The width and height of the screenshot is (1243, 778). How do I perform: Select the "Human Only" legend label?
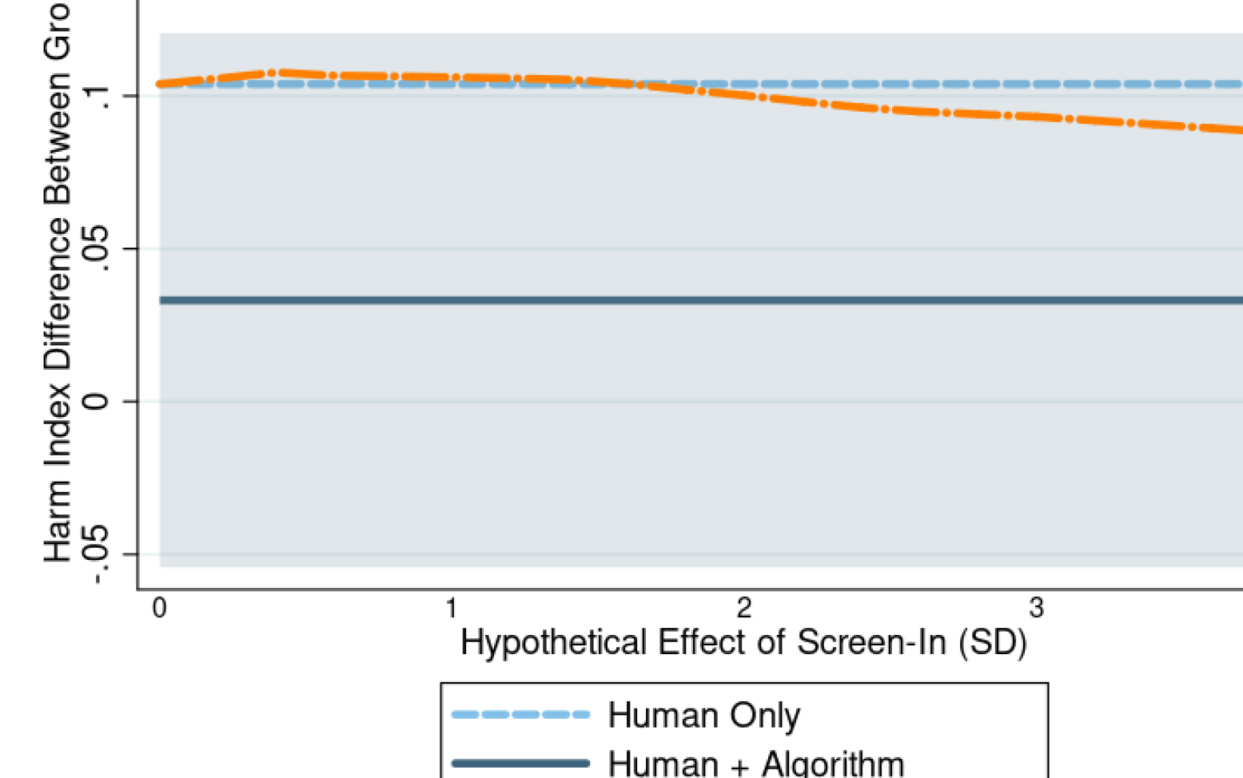click(703, 715)
